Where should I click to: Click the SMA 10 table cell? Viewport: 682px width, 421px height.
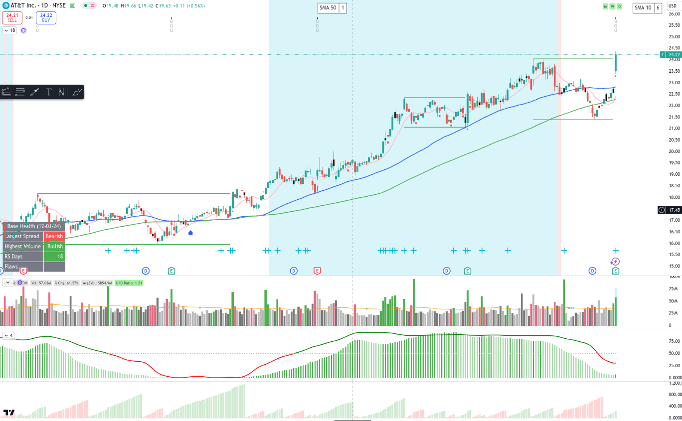pos(644,8)
